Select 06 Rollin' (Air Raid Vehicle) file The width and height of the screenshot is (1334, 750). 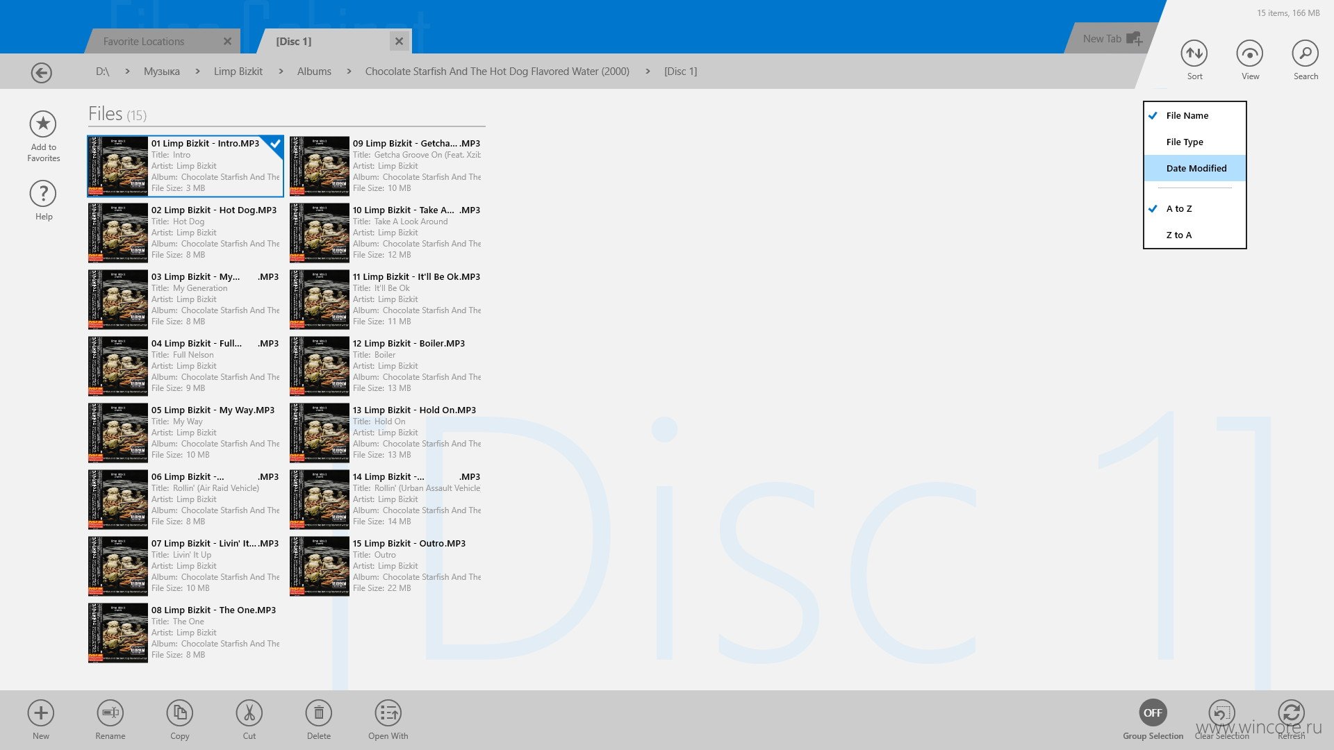tap(186, 499)
